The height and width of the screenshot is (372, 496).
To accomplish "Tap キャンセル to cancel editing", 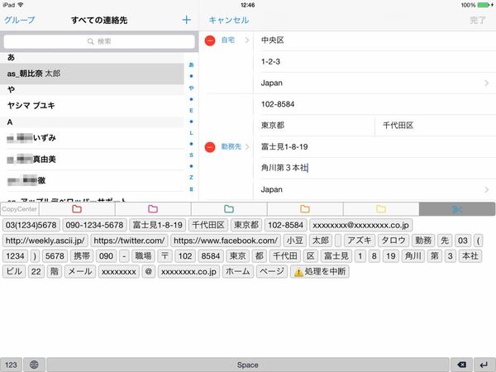I will pos(229,20).
